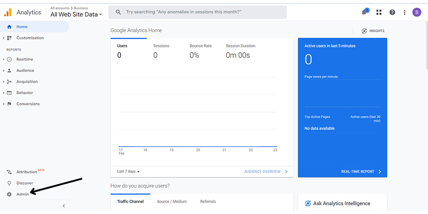This screenshot has width=428, height=214.
Task: Click the INSIGHTS button
Action: coord(373,31)
